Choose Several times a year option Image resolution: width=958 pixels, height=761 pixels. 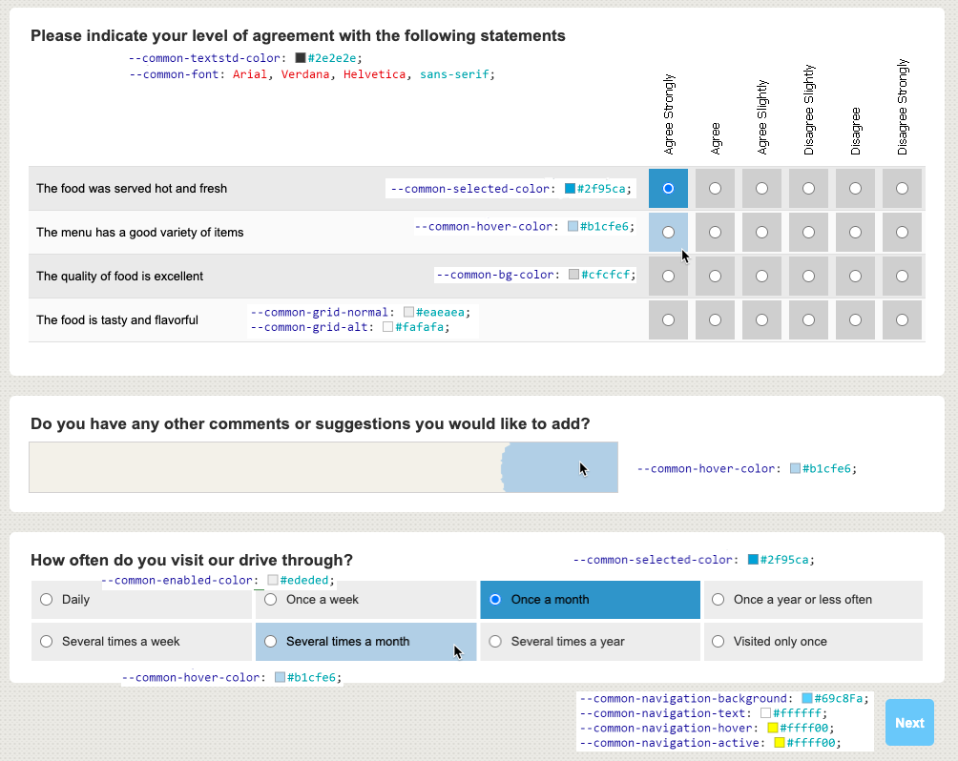[495, 642]
